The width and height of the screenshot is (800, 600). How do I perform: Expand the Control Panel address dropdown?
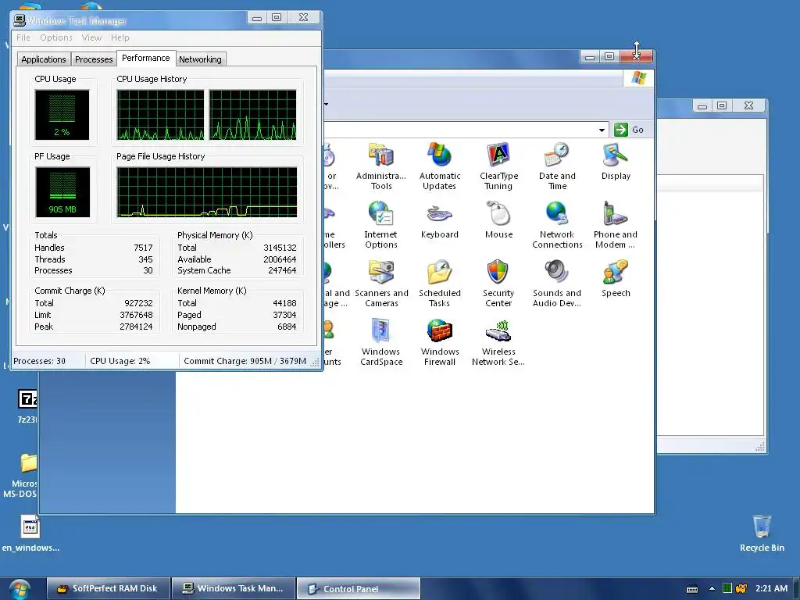(602, 130)
